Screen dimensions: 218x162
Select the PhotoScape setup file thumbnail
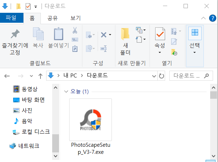pos(91,120)
